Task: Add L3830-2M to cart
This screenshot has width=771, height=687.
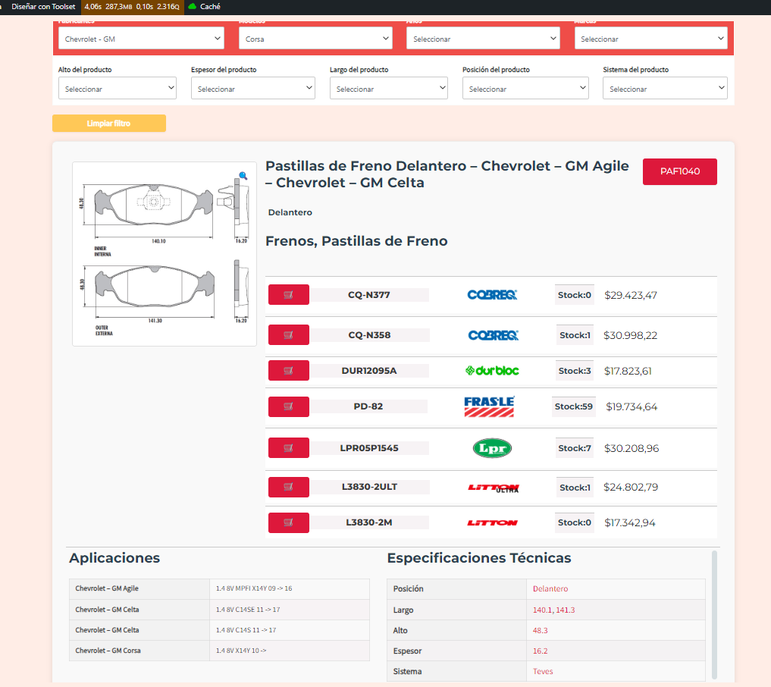Action: [x=289, y=522]
